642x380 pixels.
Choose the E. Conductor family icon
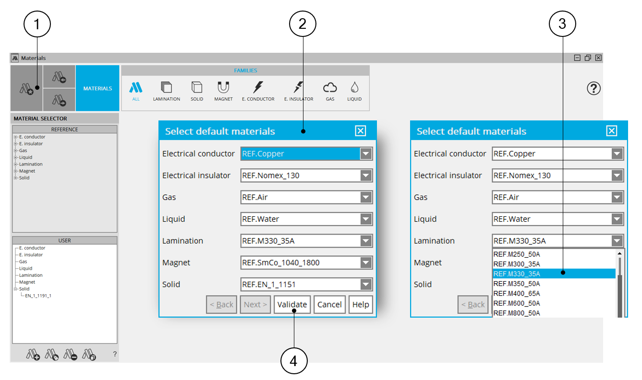pos(258,91)
